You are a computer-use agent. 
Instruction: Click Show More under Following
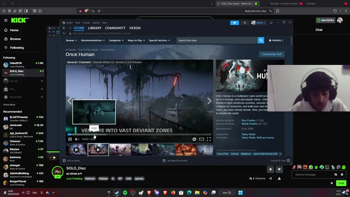click(9, 105)
